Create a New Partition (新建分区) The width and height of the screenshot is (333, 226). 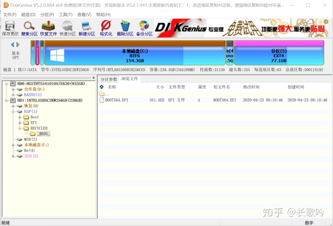point(86,29)
